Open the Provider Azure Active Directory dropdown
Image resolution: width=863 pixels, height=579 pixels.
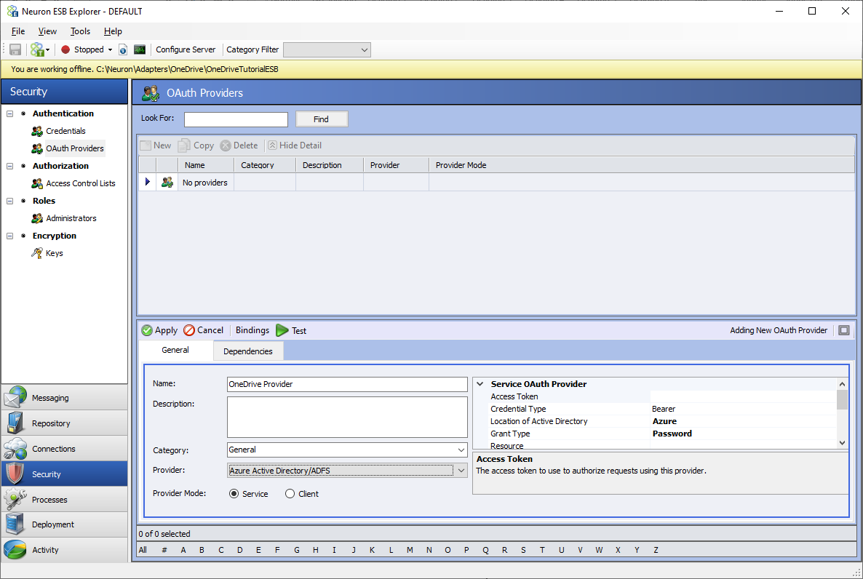(461, 471)
